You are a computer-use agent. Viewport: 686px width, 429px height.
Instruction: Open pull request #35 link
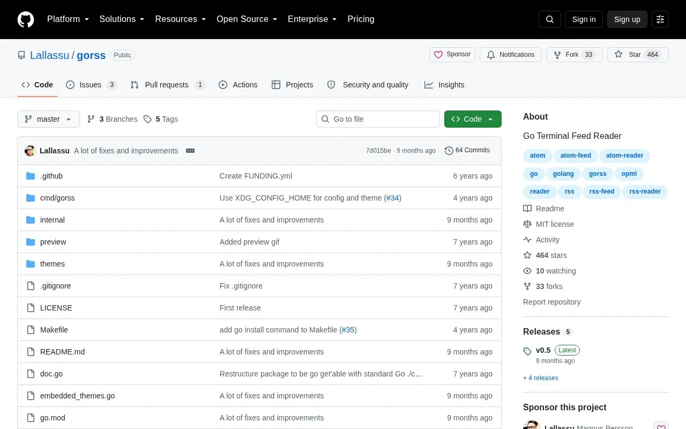click(x=348, y=330)
